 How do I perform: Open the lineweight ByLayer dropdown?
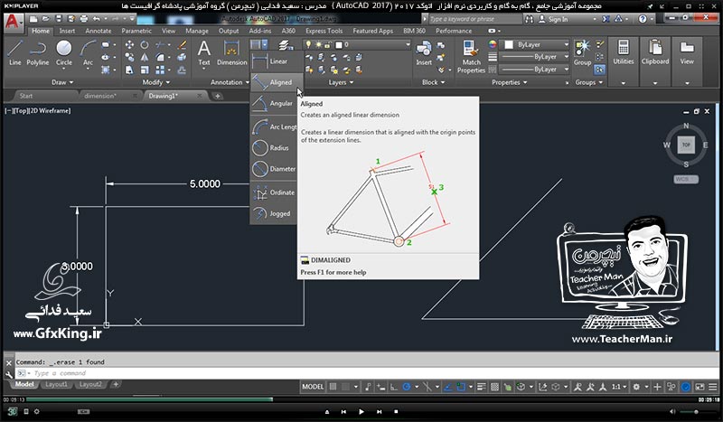point(535,57)
